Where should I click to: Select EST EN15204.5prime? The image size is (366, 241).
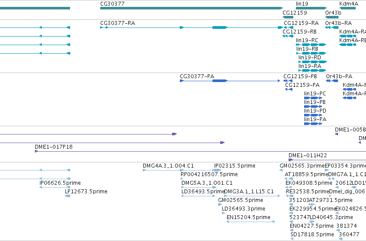pyautogui.click(x=250, y=222)
